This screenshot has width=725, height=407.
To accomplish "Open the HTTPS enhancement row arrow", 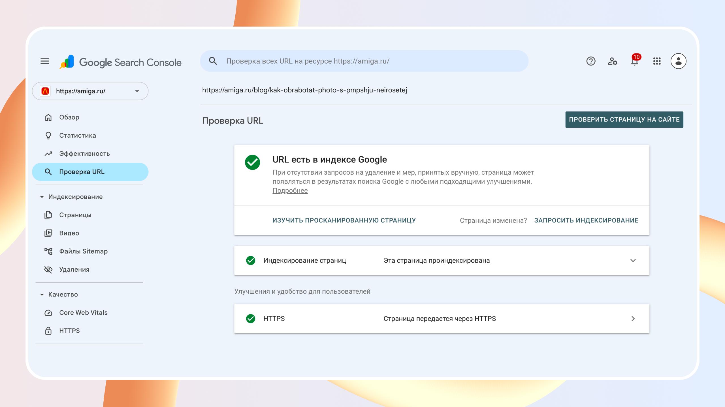I will pos(633,319).
